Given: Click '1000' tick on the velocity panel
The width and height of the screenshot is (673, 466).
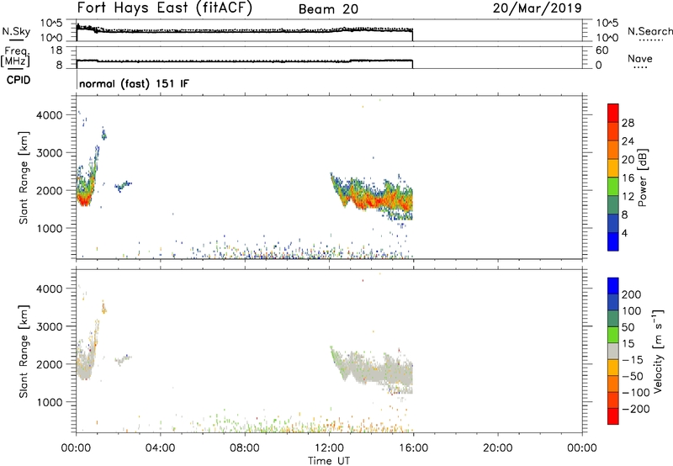Looking at the screenshot, I should pyautogui.click(x=50, y=401).
